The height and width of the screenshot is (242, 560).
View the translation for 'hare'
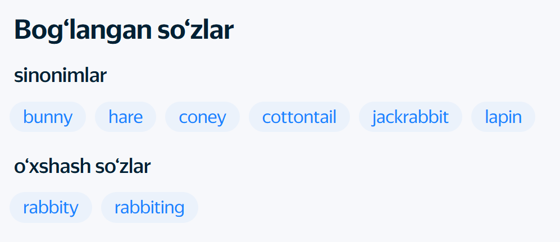tap(125, 117)
